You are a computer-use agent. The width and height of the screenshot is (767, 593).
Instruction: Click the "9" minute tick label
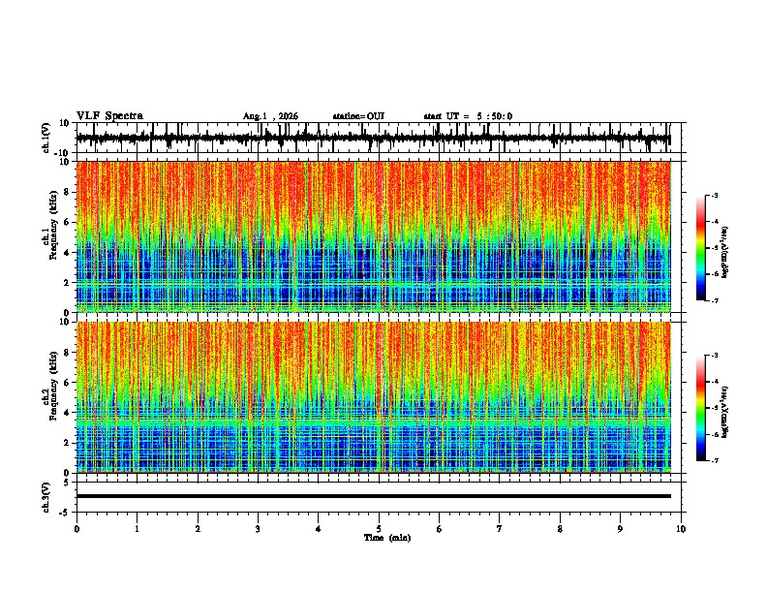click(620, 529)
